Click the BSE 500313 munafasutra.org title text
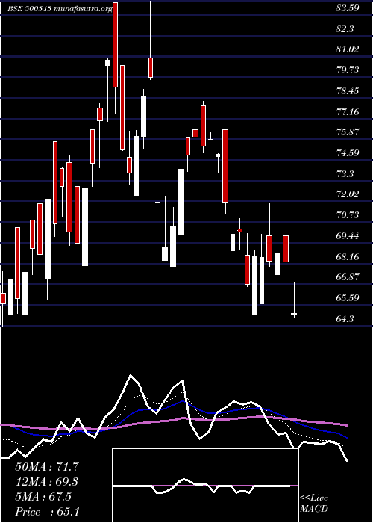 point(60,9)
